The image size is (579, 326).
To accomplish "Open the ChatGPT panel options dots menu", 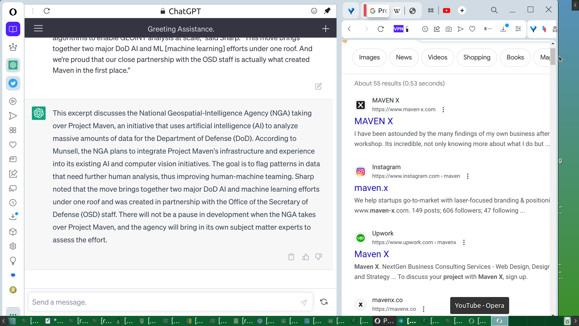I will [33, 11].
